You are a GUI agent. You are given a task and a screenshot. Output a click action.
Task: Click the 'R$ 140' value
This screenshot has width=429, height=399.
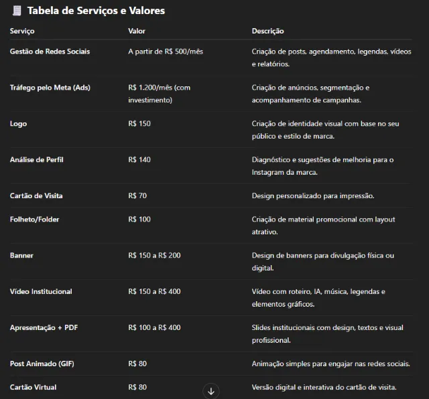(x=139, y=159)
